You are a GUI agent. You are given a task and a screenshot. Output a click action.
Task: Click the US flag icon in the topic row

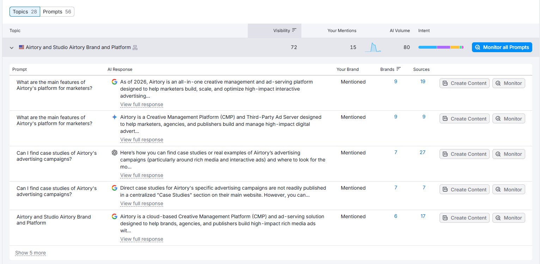click(x=22, y=47)
